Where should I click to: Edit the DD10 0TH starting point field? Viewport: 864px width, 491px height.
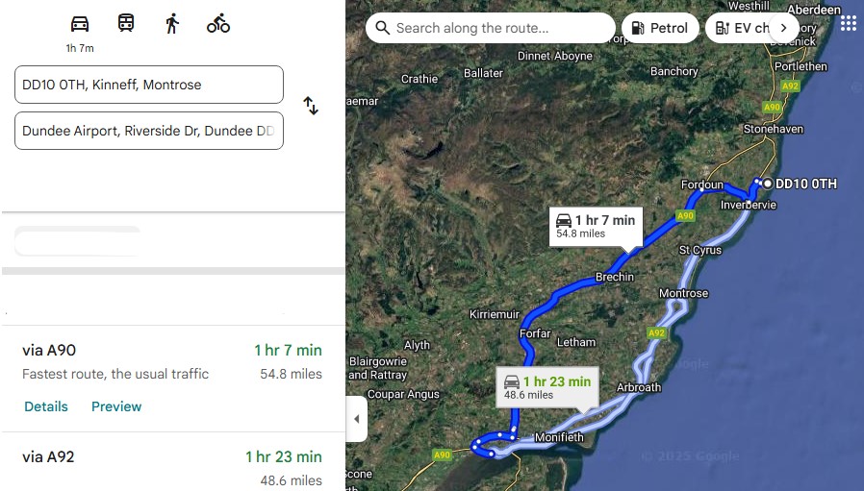tap(149, 85)
